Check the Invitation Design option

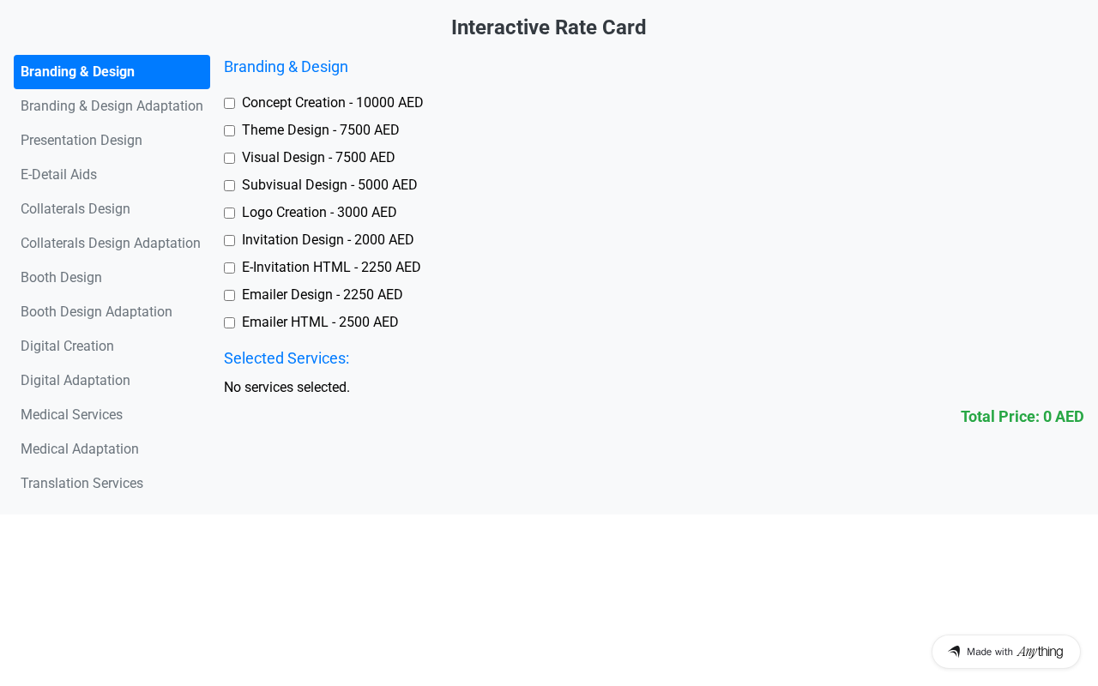229,241
